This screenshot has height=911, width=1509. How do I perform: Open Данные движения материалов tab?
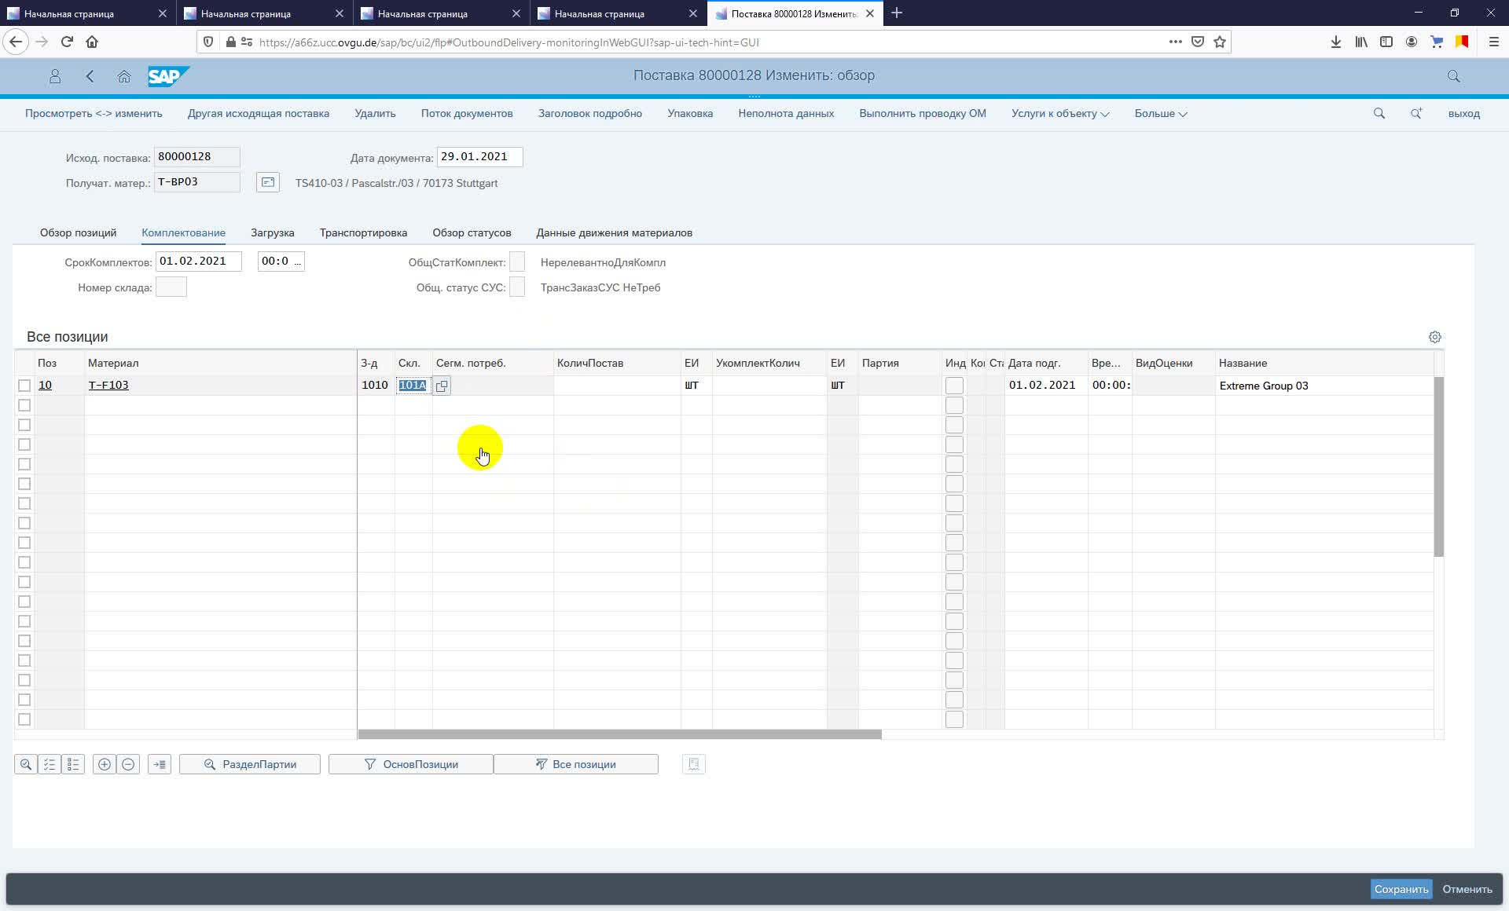click(x=614, y=232)
